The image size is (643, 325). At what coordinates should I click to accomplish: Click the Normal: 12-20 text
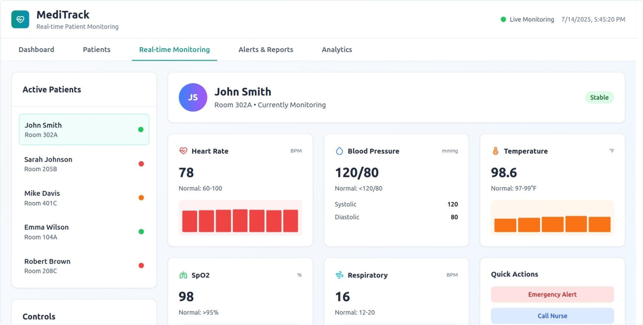coord(355,312)
